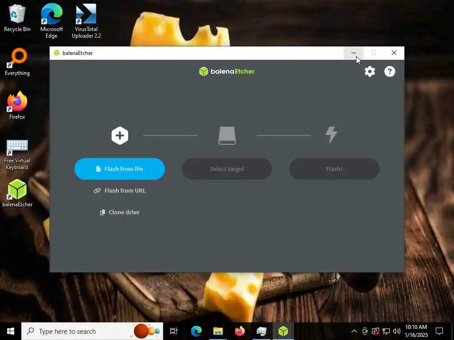454x340 pixels.
Task: Choose Flash from URL option
Action: click(x=120, y=190)
